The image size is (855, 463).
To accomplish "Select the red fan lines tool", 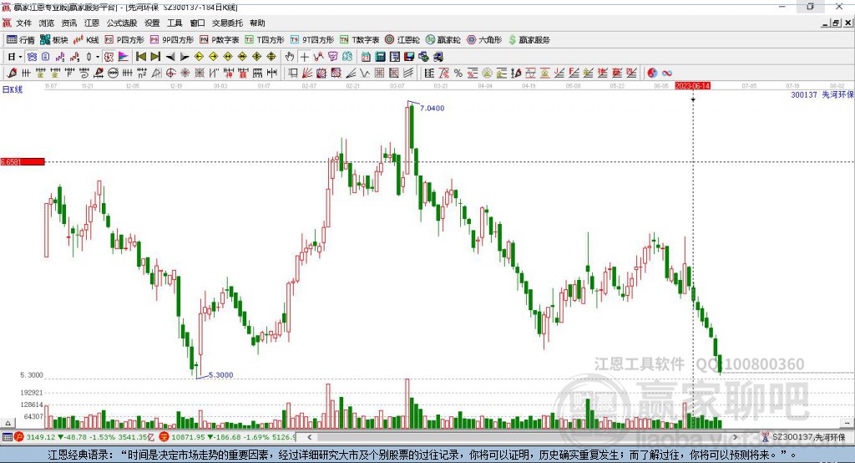I will (307, 74).
